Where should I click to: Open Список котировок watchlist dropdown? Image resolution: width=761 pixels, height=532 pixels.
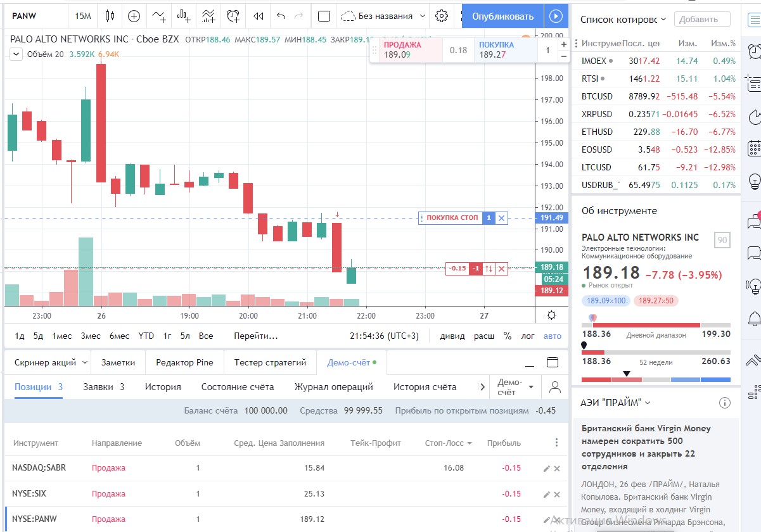(x=624, y=20)
